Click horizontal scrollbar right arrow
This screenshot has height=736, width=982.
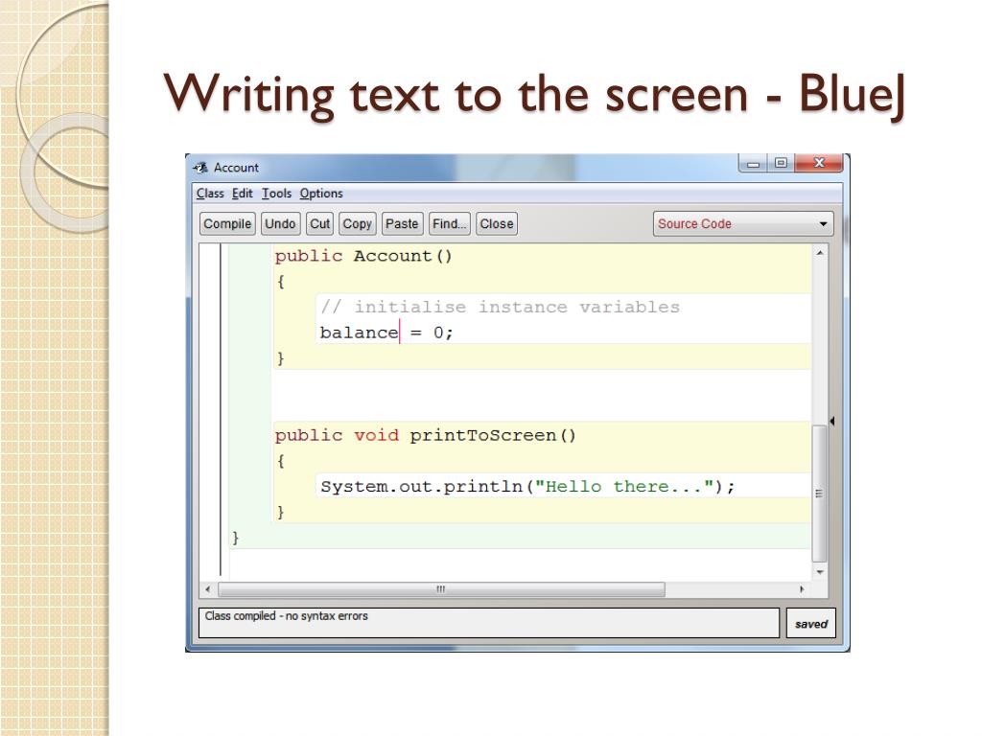click(803, 589)
